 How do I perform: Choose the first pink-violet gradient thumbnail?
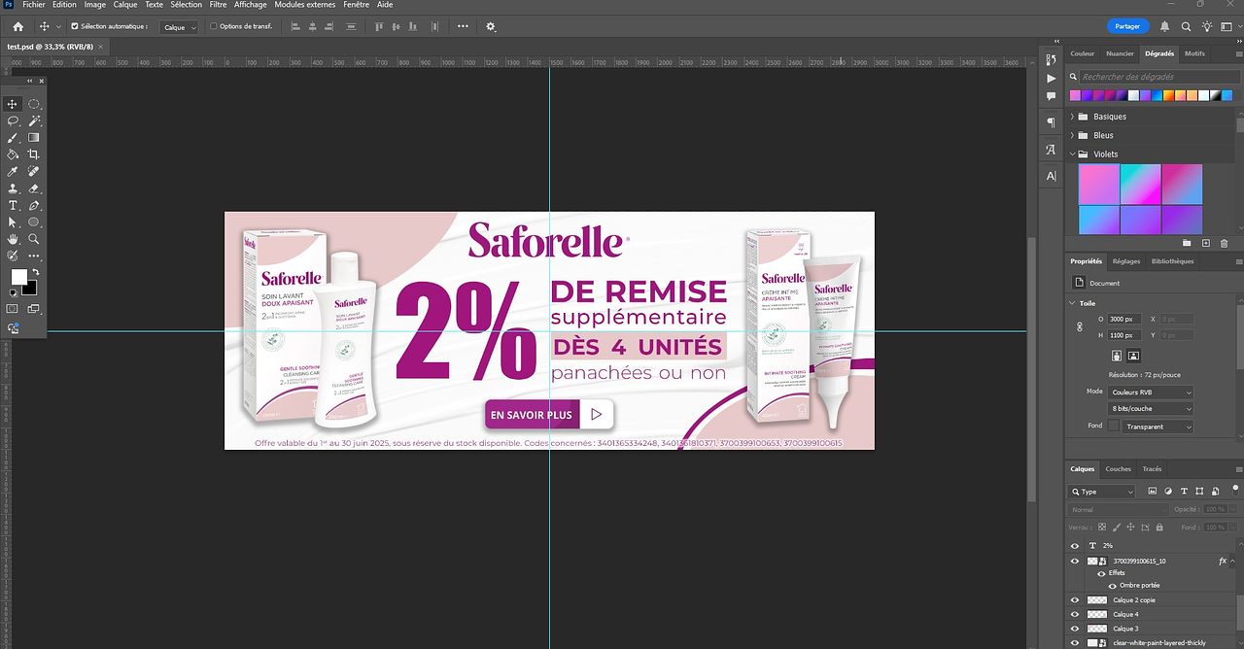coord(1099,184)
